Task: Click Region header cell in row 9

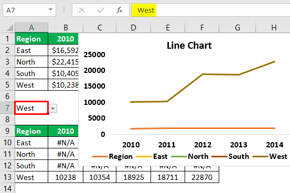Action: (x=31, y=131)
